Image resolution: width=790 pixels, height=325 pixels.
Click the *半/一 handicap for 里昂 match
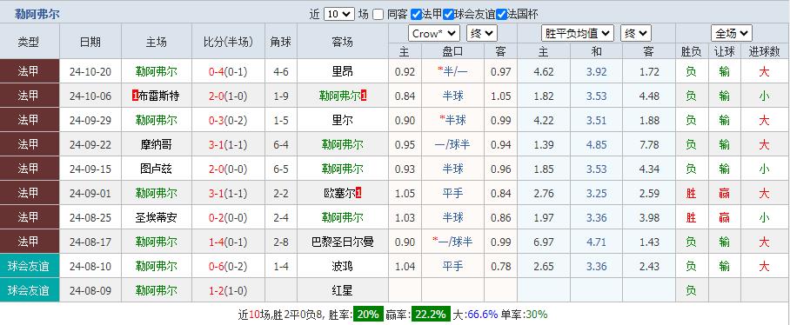tap(452, 71)
